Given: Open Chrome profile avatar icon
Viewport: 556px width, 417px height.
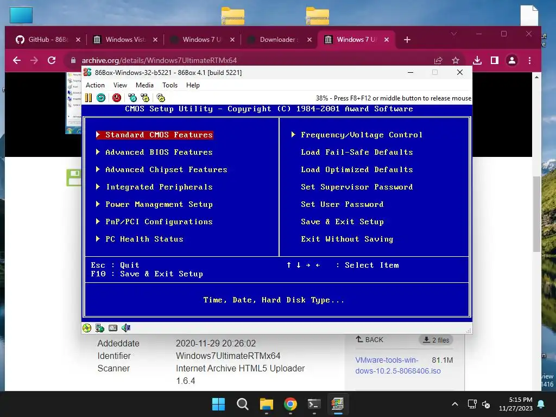Looking at the screenshot, I should (x=512, y=60).
